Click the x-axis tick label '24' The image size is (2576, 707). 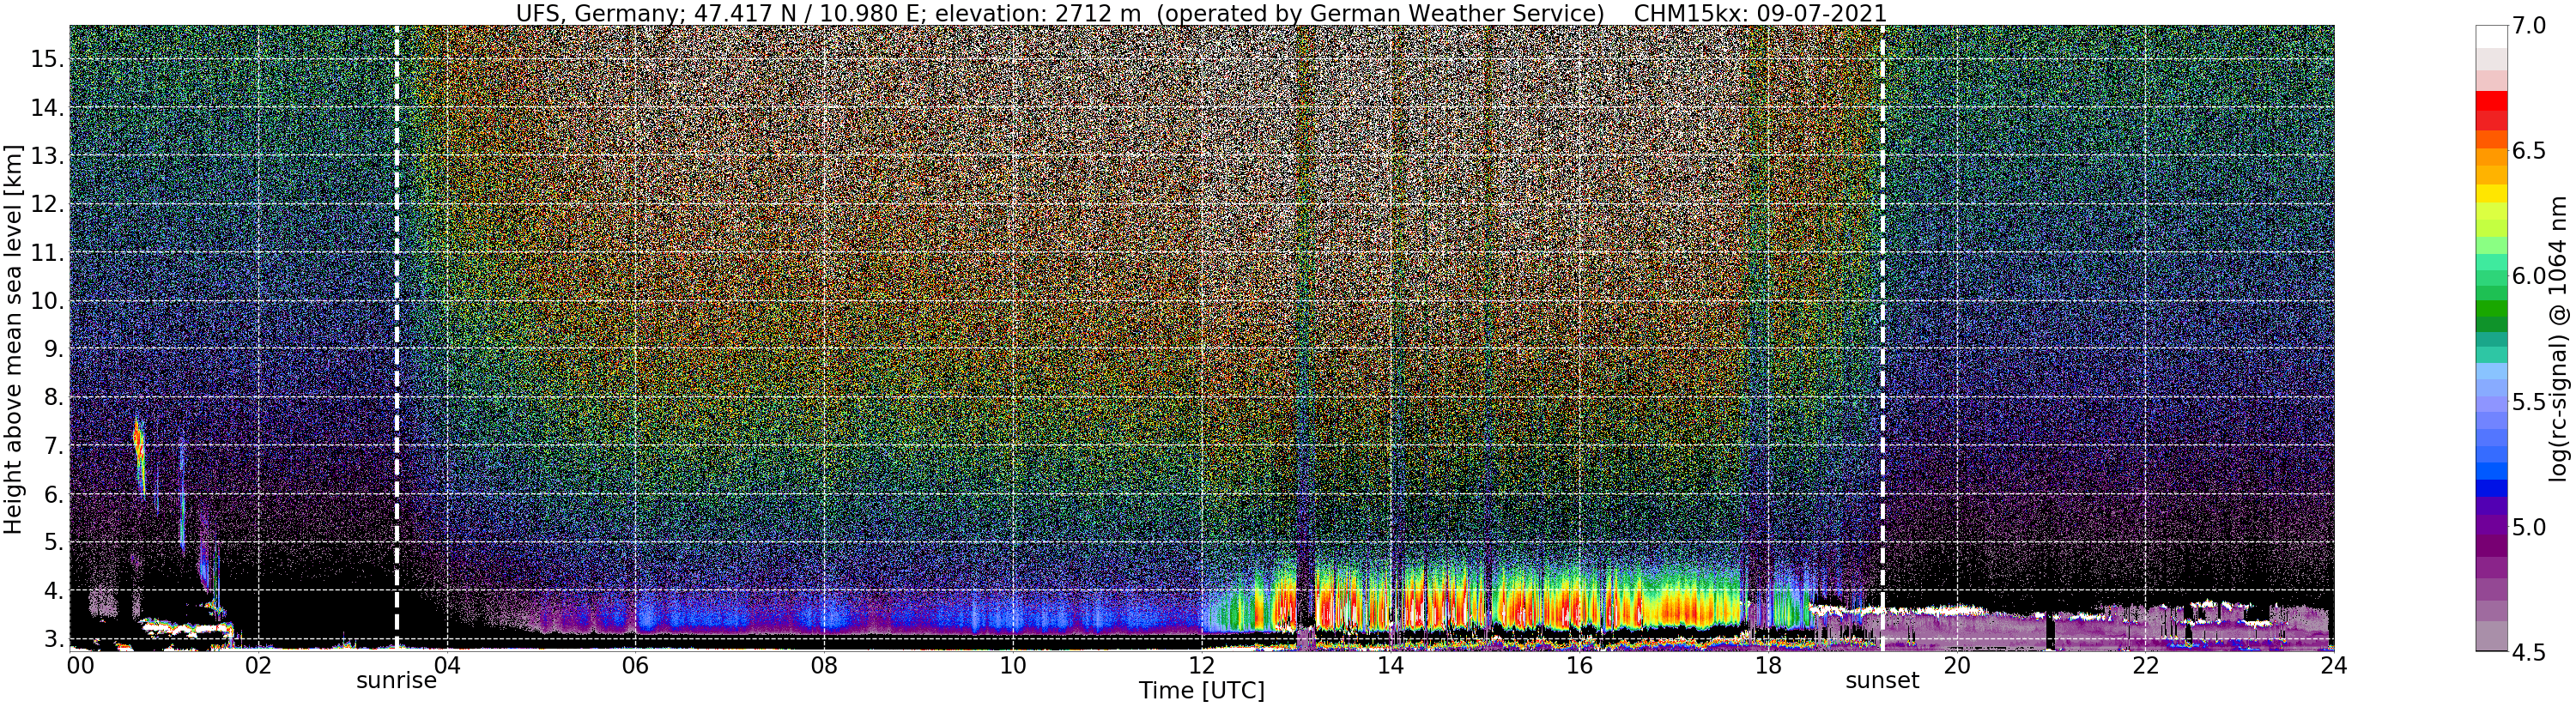(x=2333, y=666)
